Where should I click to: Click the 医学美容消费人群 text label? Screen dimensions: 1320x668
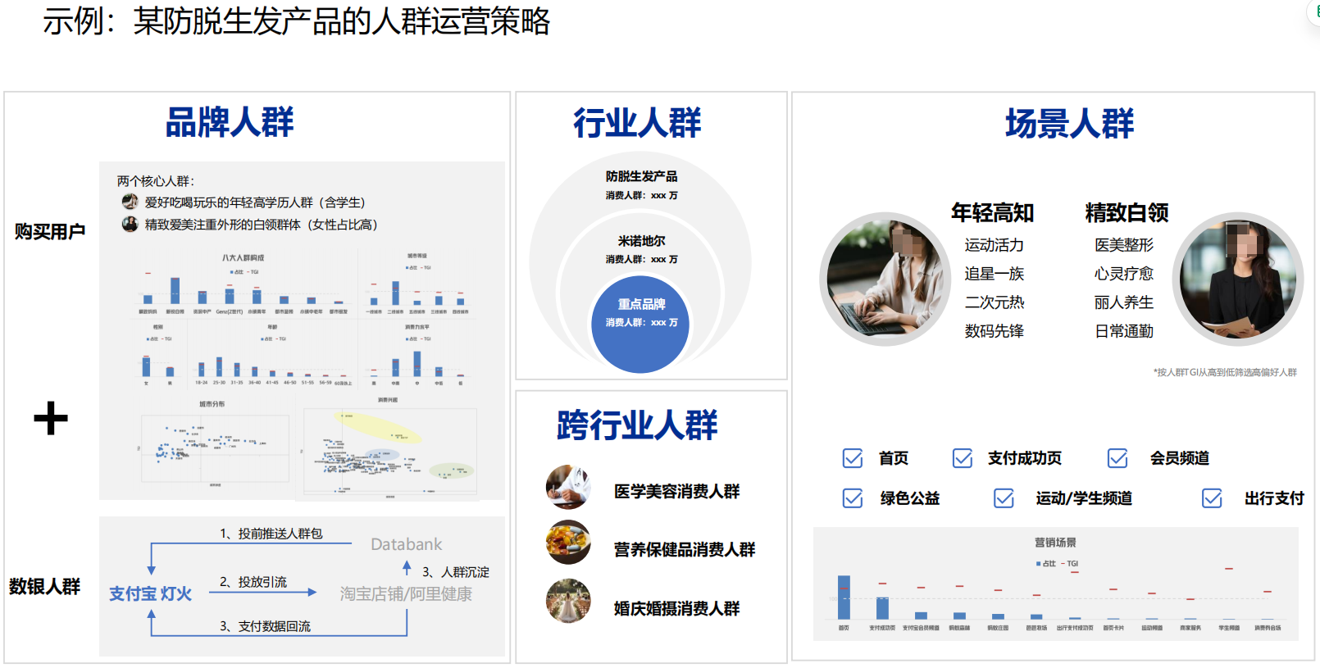(x=676, y=491)
